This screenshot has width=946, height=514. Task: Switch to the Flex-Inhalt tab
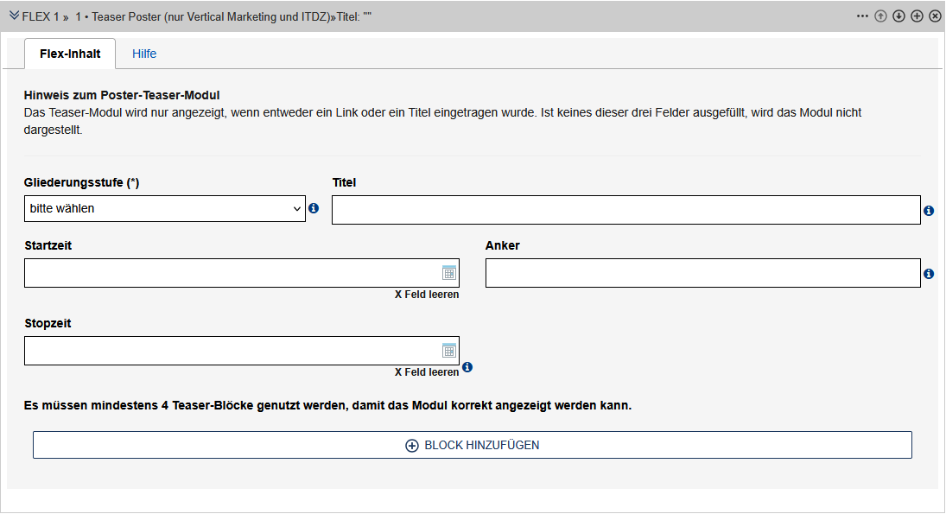coord(70,54)
